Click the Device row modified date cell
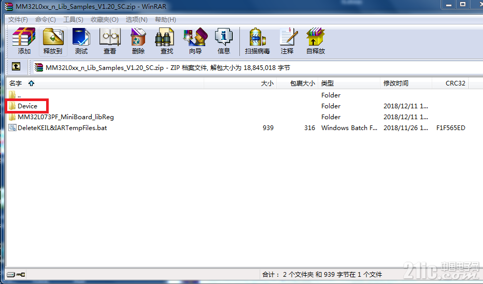This screenshot has height=284, width=483. [x=406, y=106]
